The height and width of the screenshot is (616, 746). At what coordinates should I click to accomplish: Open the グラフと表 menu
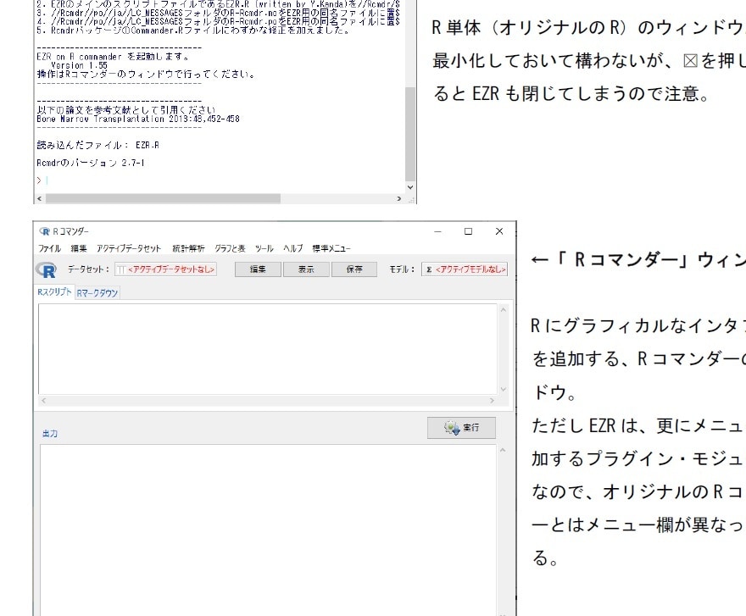(230, 248)
